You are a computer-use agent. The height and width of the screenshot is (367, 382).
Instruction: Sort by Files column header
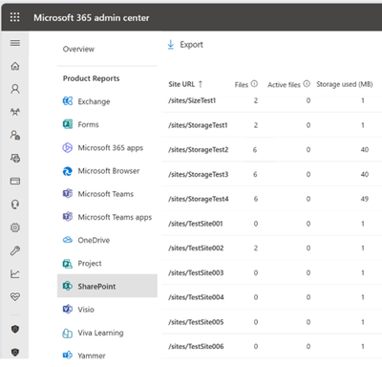coord(242,85)
